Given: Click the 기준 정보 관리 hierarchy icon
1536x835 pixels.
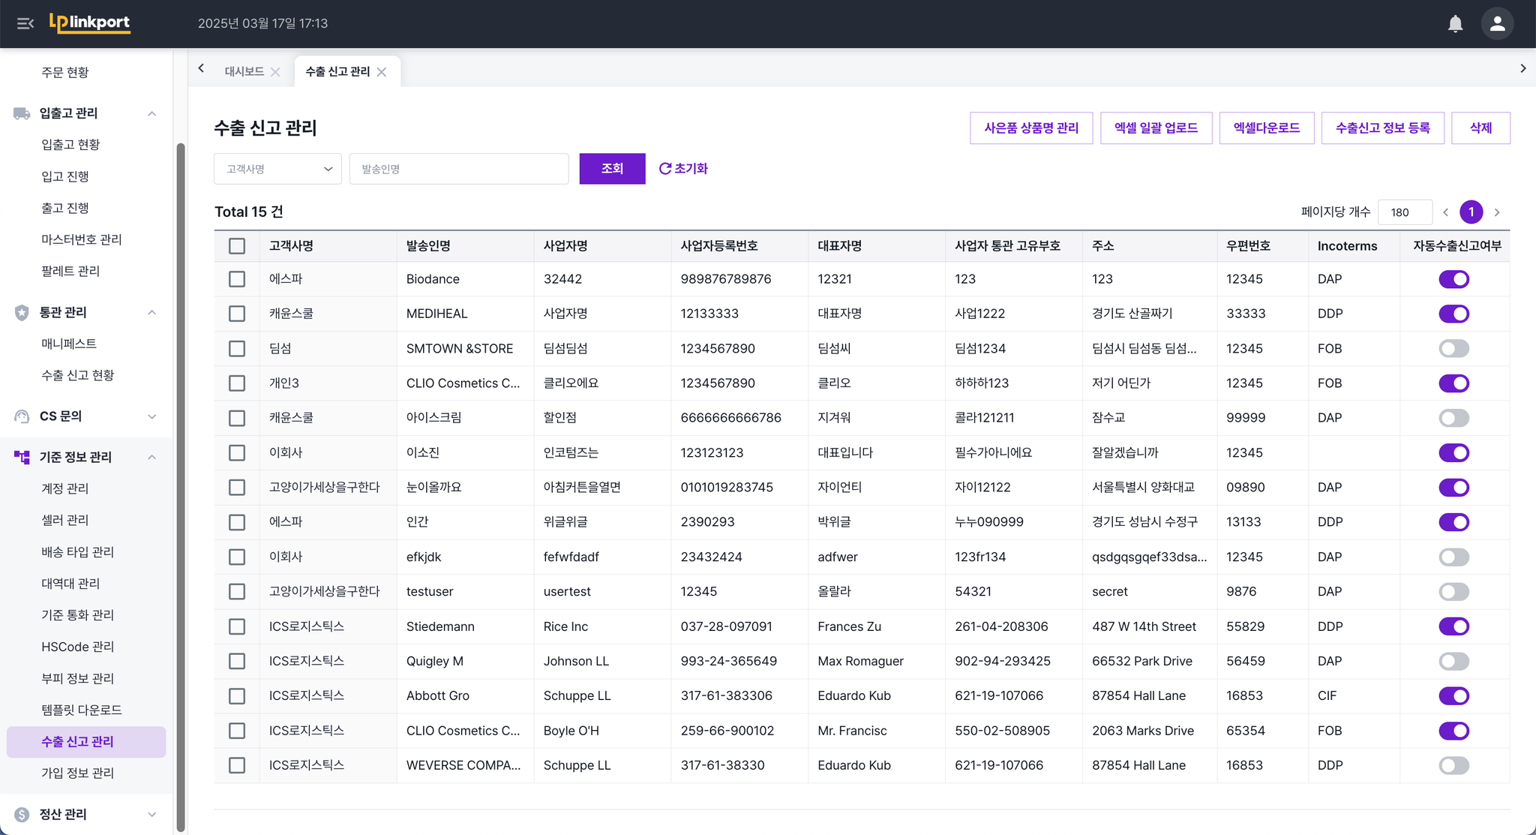Looking at the screenshot, I should (22, 457).
